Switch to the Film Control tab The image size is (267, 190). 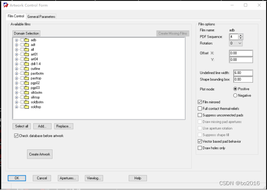coord(16,16)
